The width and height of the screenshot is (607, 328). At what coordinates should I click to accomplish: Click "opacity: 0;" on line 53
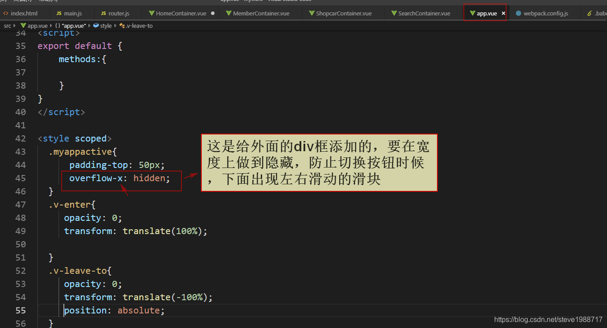(93, 284)
